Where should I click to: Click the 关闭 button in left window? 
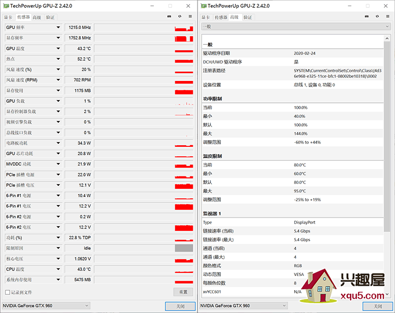coord(180,306)
